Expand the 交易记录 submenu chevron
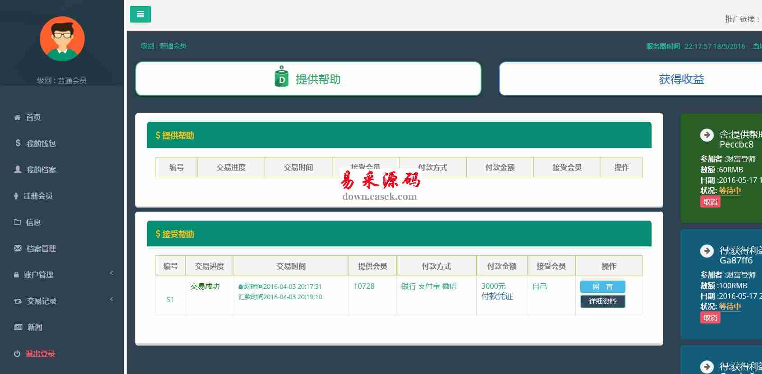Image resolution: width=762 pixels, height=374 pixels. tap(111, 299)
